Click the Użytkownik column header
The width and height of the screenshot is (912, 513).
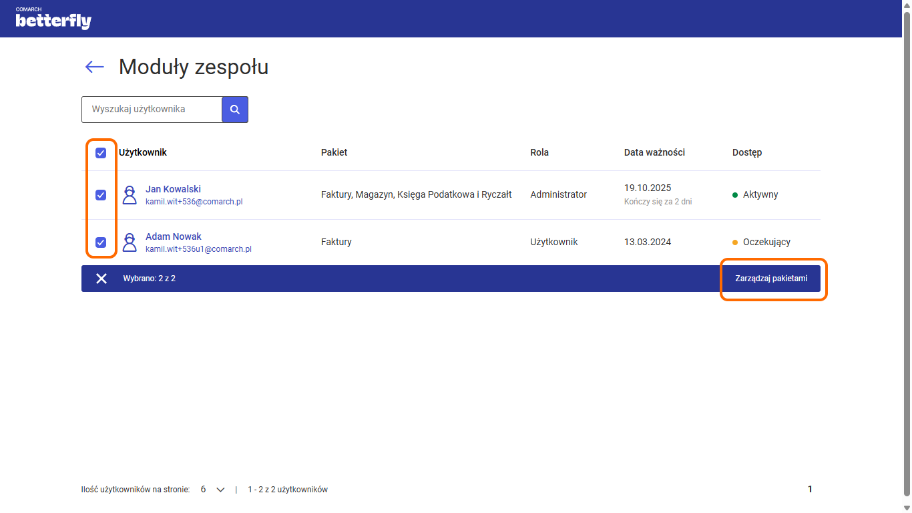(x=143, y=152)
